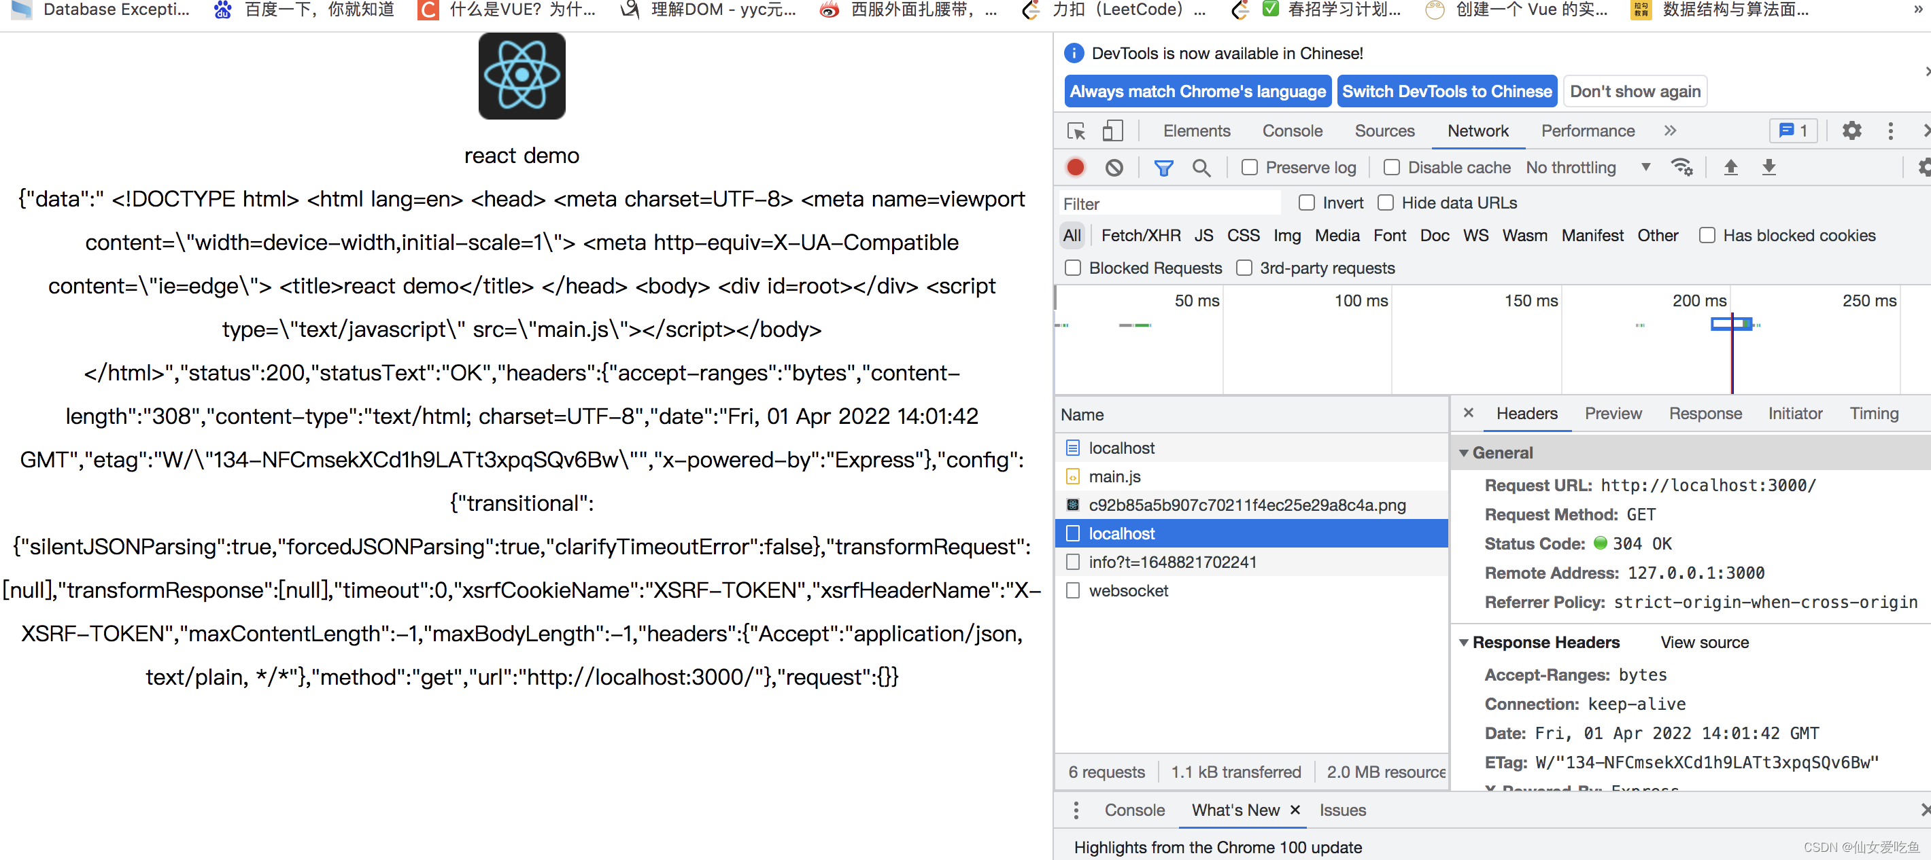Open the spring recruitment study plan bookmark

pyautogui.click(x=1316, y=10)
